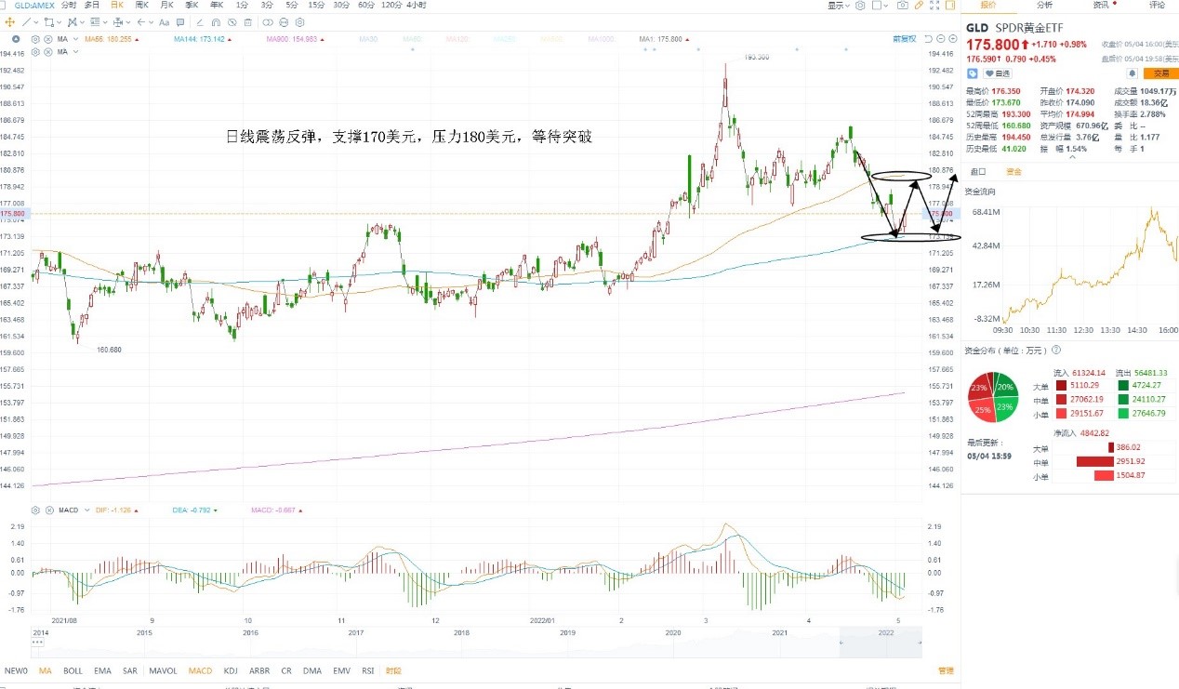Open the 评论 comments tab
Image resolution: width=1179 pixels, height=689 pixels.
click(x=1157, y=5)
